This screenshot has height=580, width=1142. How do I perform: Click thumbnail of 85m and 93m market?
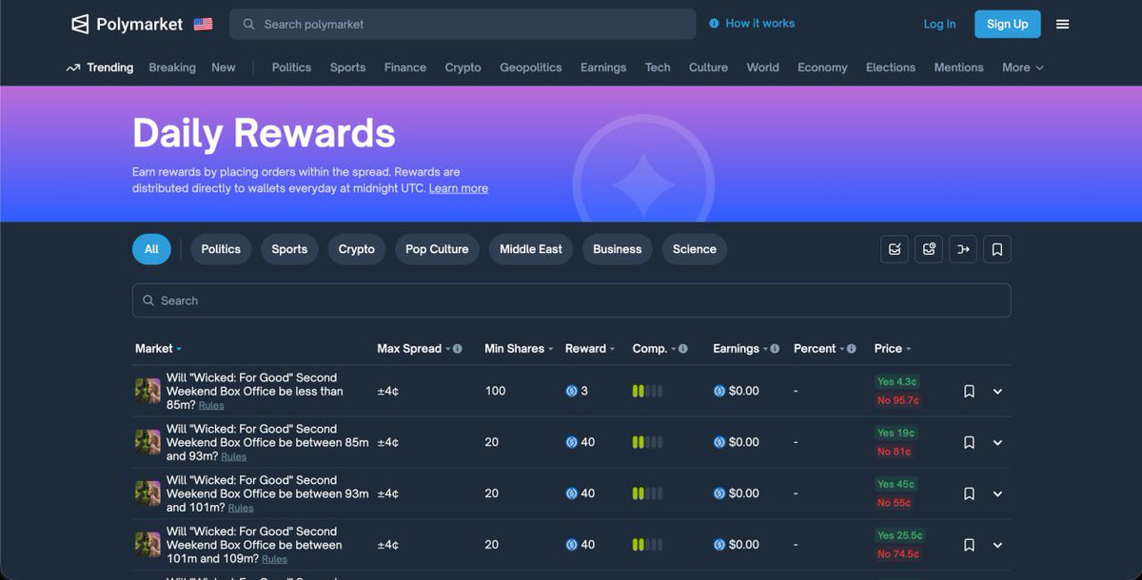[148, 442]
